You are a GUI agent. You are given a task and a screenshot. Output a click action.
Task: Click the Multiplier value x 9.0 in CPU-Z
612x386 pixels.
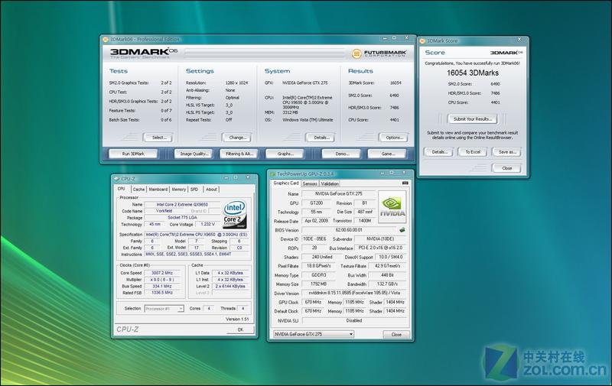point(162,280)
